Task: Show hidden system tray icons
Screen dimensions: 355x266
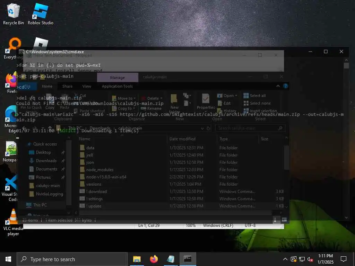Action: click(285, 259)
